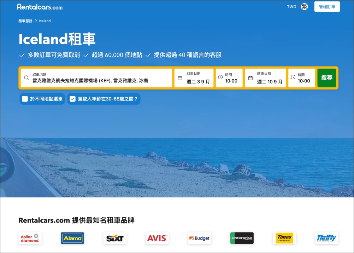Select the AVIS brand logo

point(157,238)
